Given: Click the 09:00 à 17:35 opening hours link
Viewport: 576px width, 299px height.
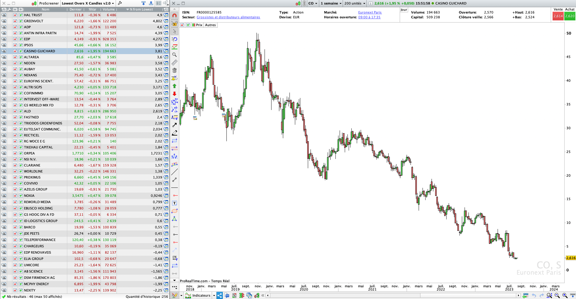Looking at the screenshot, I should (x=369, y=17).
